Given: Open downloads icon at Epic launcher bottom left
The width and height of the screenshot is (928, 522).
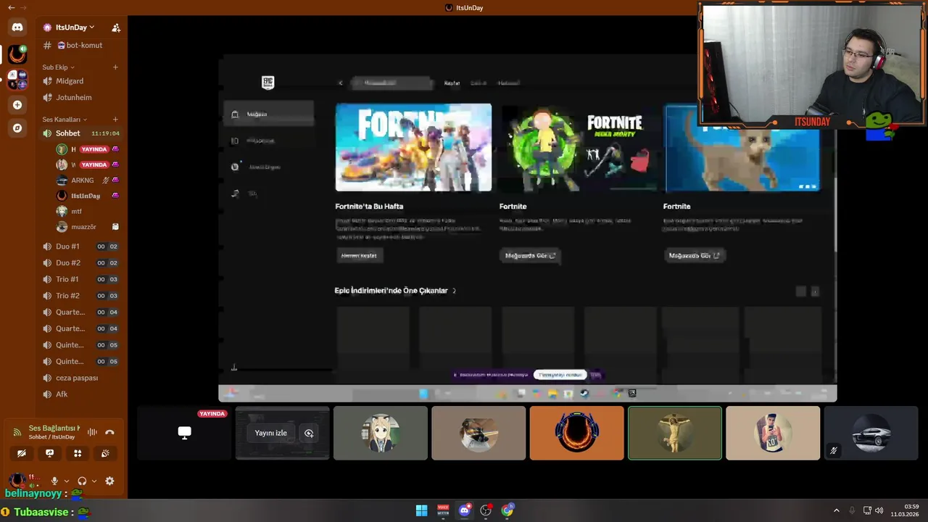Looking at the screenshot, I should click(x=234, y=368).
